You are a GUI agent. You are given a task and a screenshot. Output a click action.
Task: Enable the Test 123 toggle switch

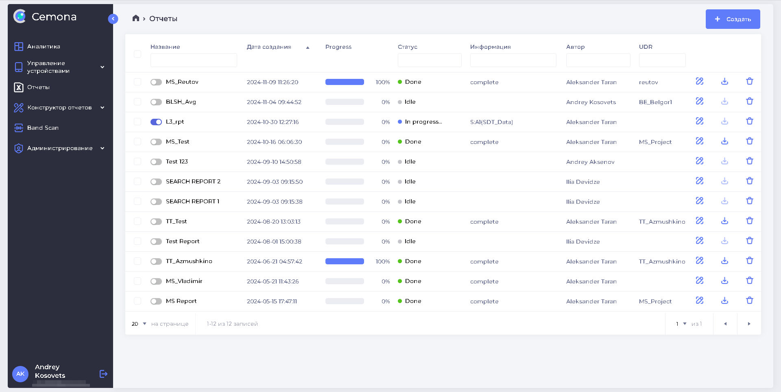click(156, 162)
